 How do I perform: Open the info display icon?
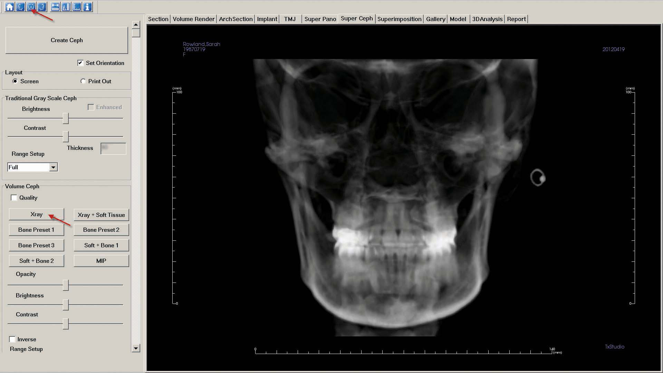pos(87,7)
